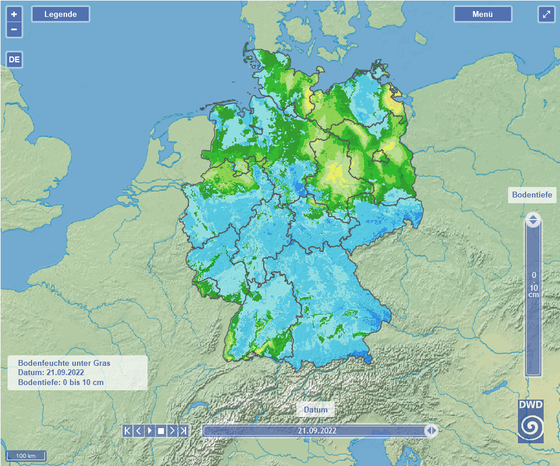The width and height of the screenshot is (560, 466).
Task: Stop the animation playback
Action: [x=161, y=430]
